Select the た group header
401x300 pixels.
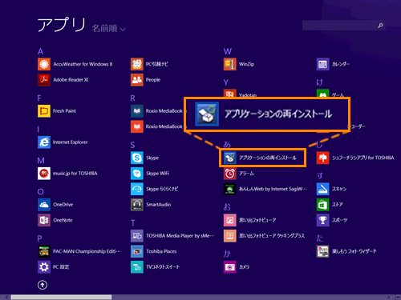[x=320, y=238]
